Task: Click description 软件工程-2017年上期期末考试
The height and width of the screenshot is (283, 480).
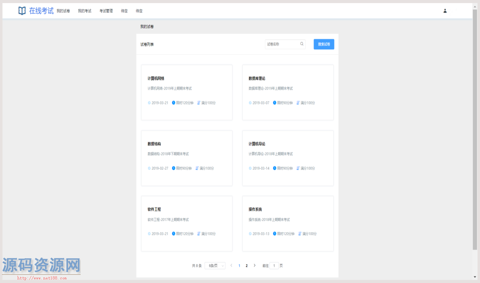Action: [168, 220]
